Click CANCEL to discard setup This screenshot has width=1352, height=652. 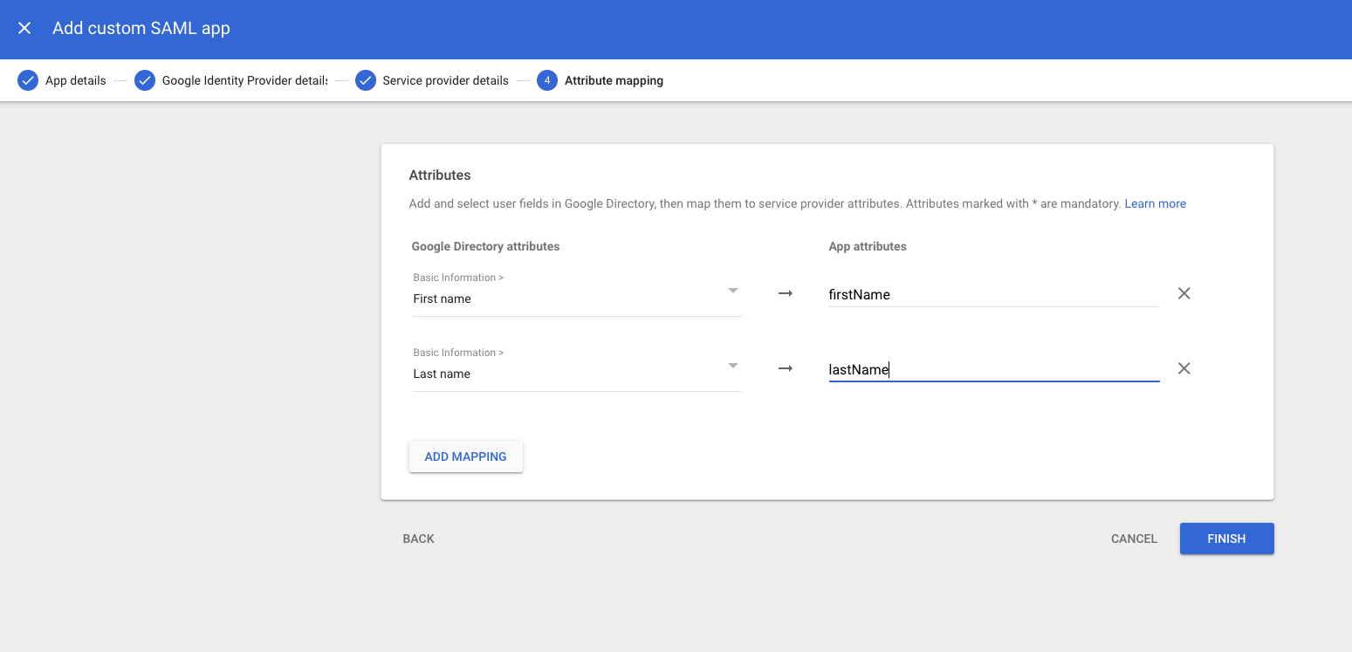pyautogui.click(x=1134, y=539)
